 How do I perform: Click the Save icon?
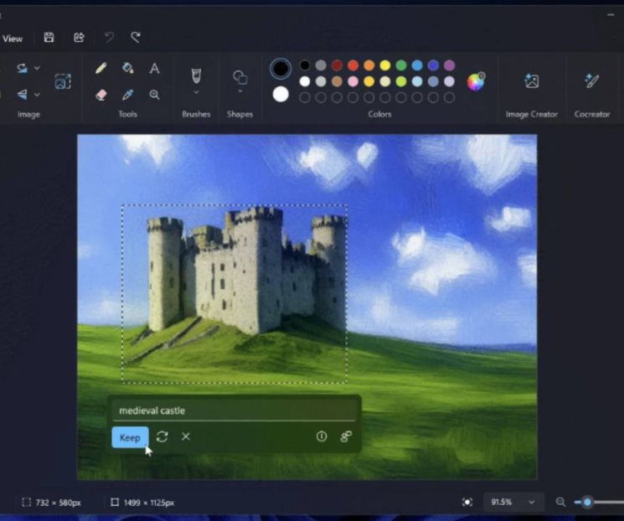coord(49,38)
